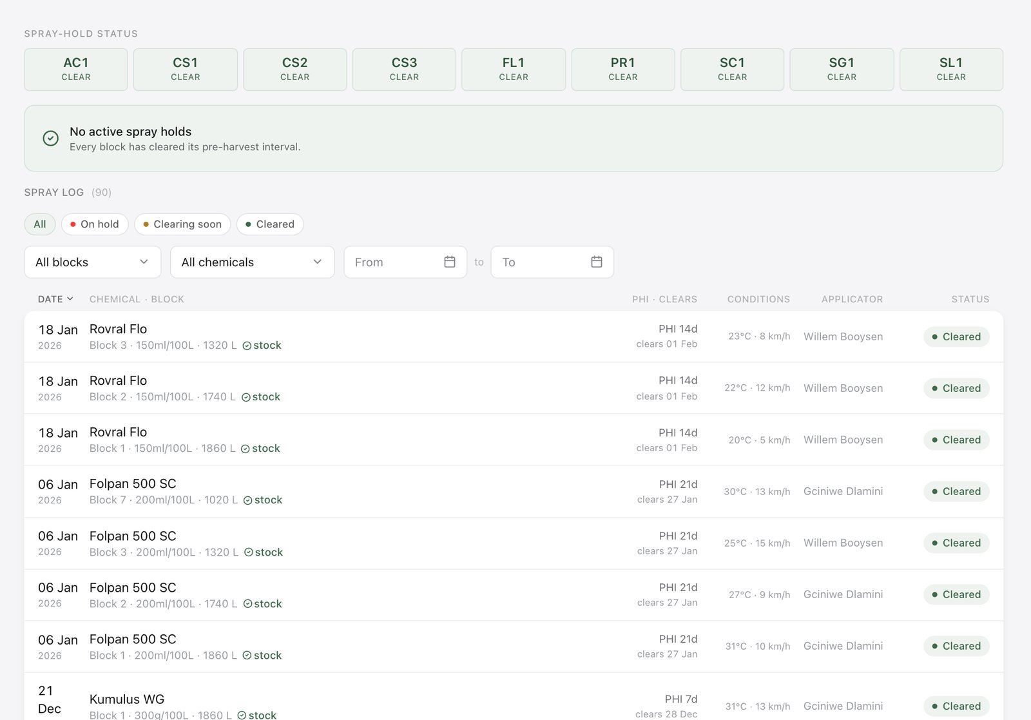Open the CS3 block status card
The width and height of the screenshot is (1031, 720).
(x=405, y=70)
